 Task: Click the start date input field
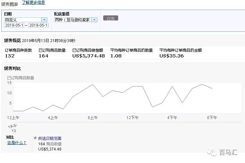click(14, 25)
